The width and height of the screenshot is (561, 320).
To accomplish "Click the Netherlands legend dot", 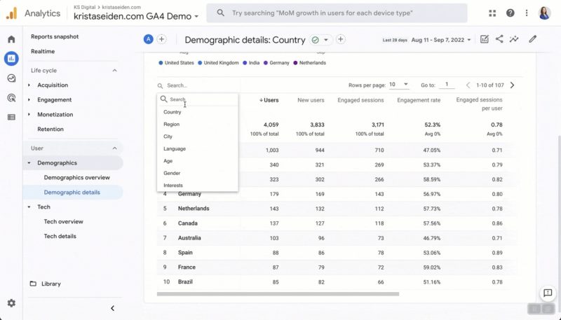I will (295, 63).
